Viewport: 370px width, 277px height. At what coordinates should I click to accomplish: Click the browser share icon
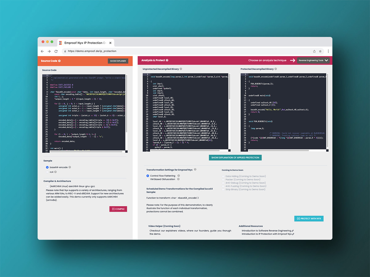click(314, 51)
